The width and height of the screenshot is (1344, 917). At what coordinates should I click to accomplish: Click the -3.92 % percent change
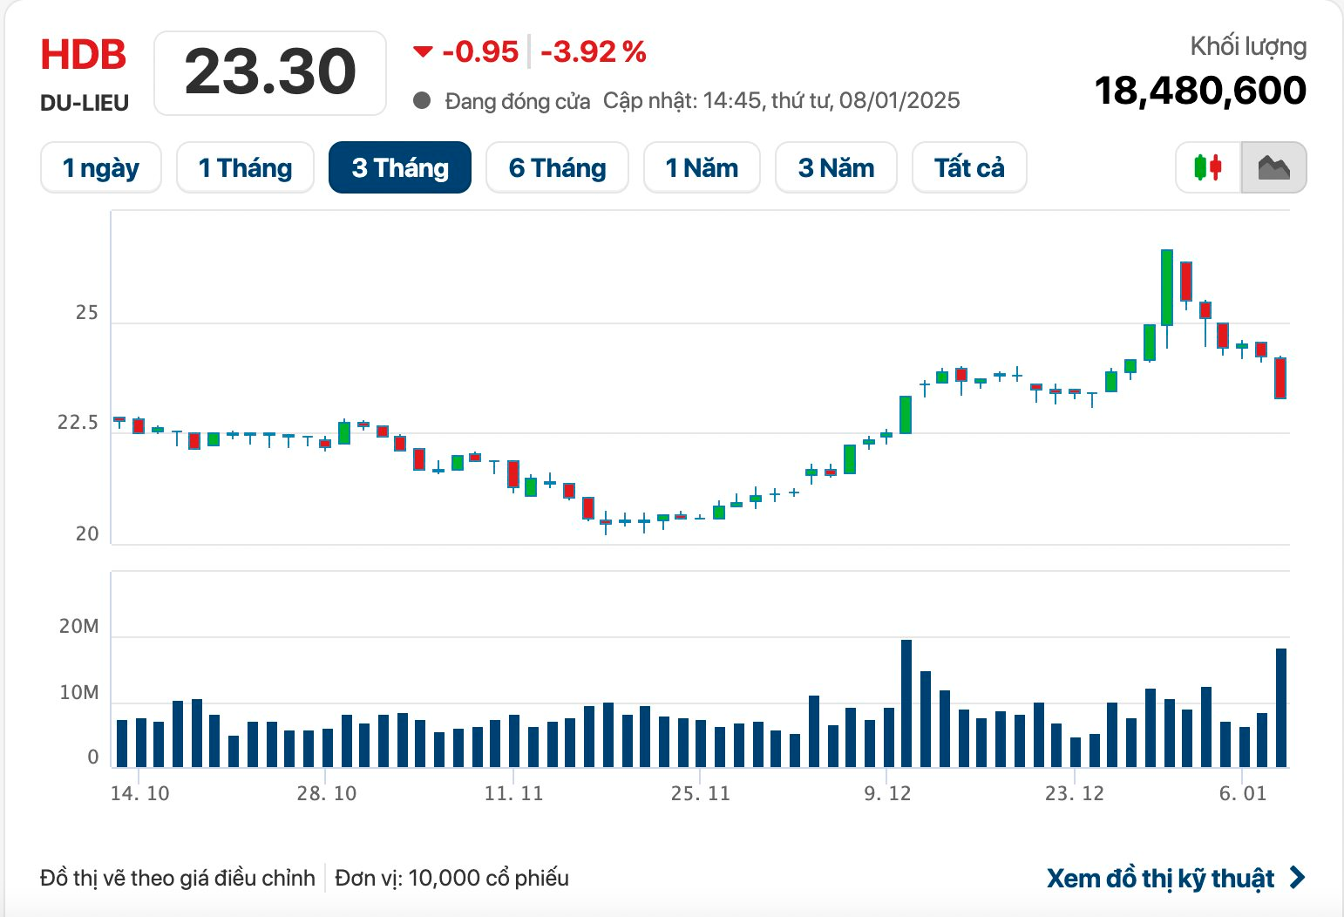(x=594, y=52)
